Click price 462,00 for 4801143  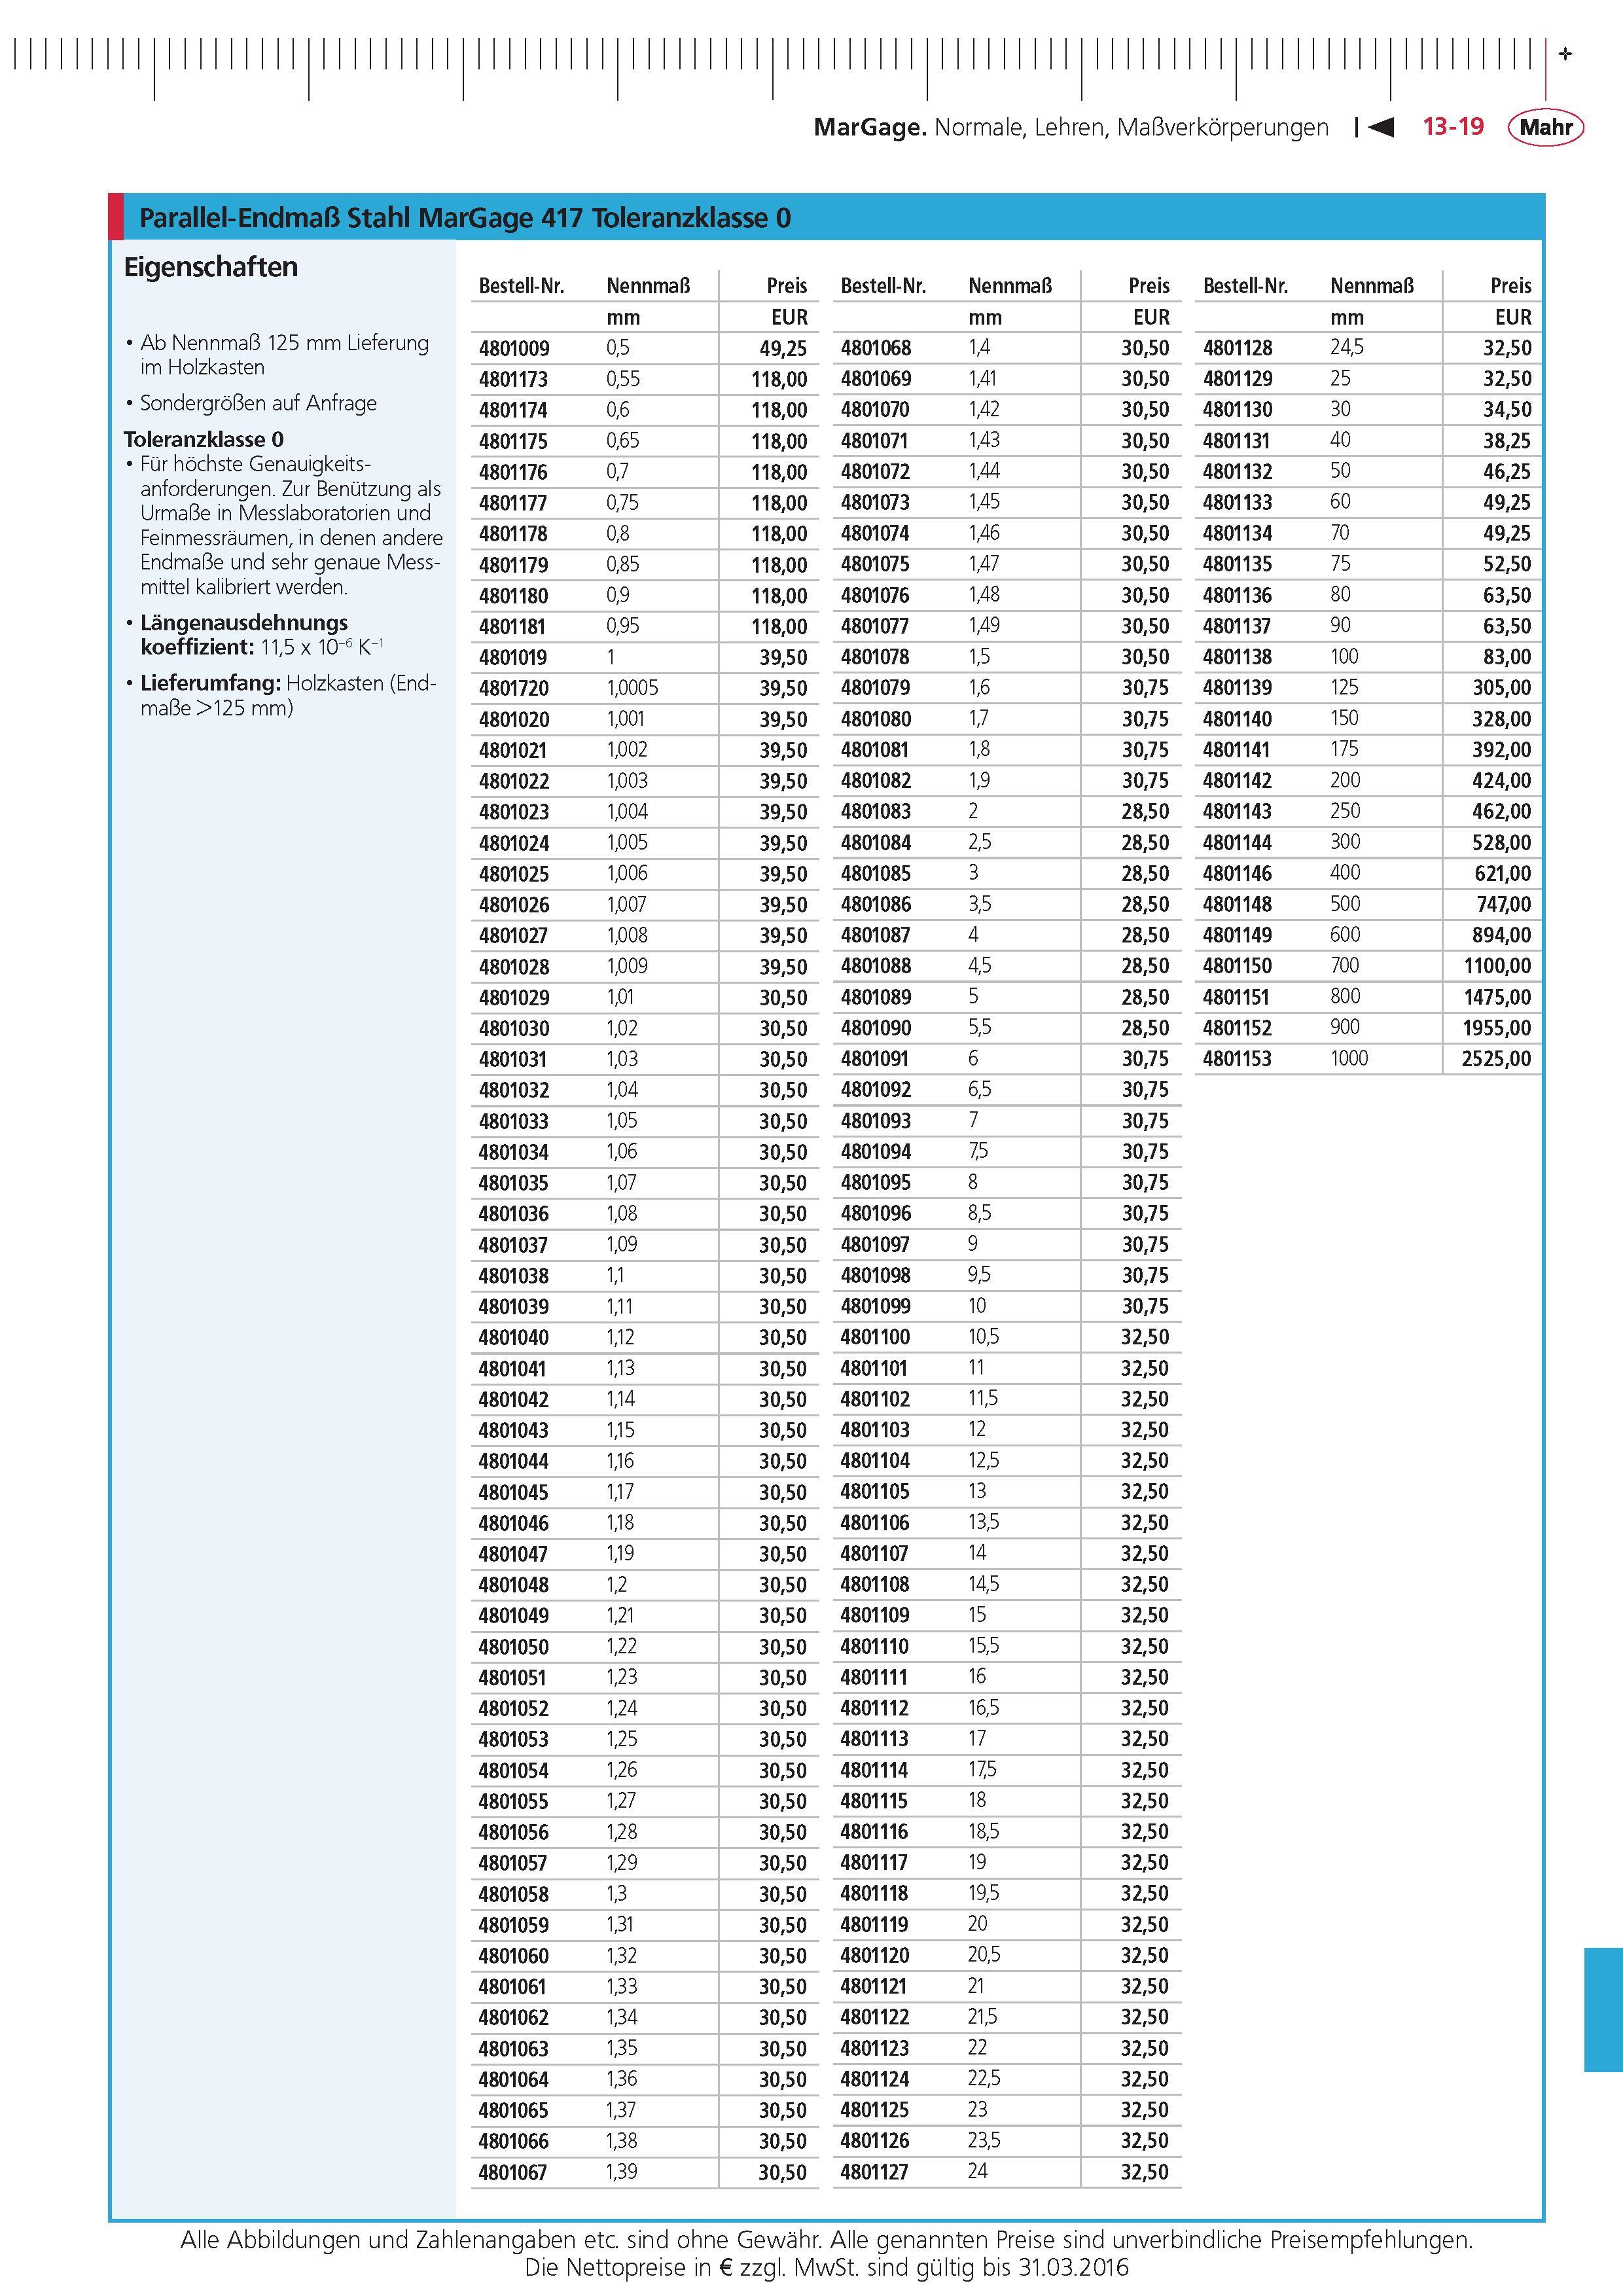click(1502, 812)
